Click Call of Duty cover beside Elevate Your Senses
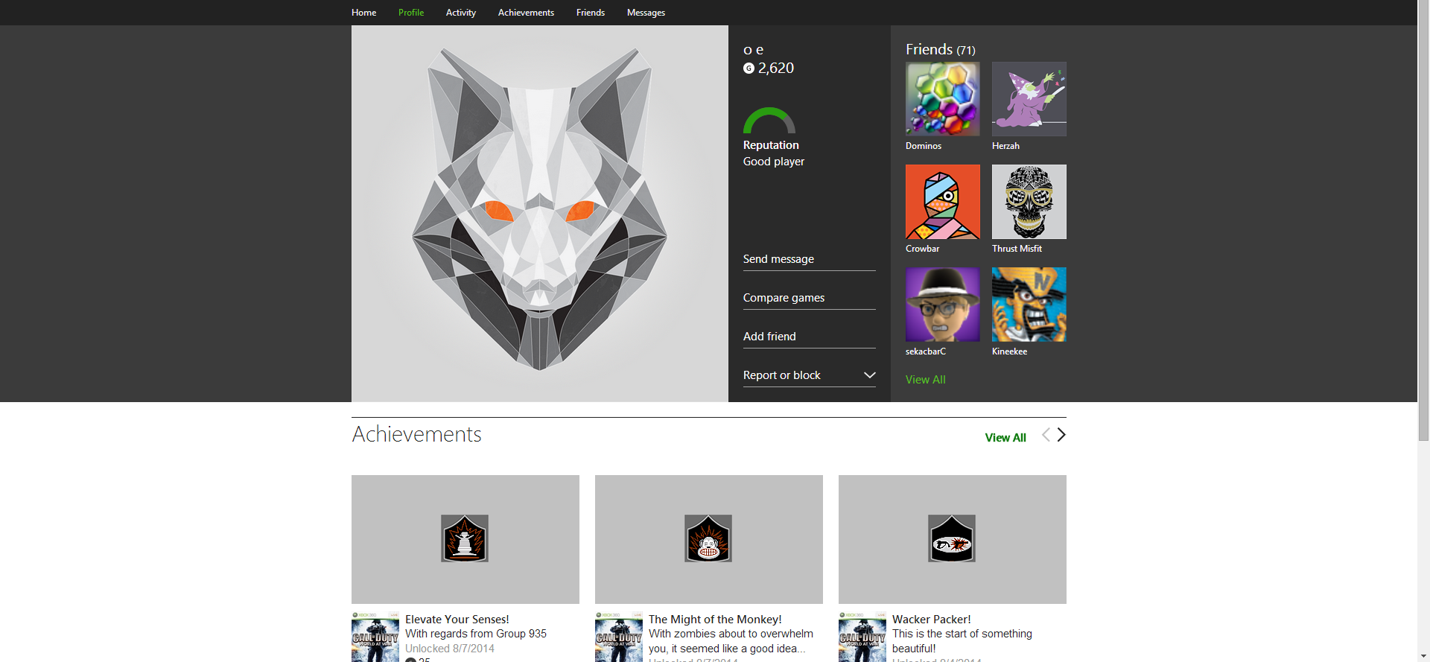Viewport: 1430px width, 662px height. click(375, 637)
